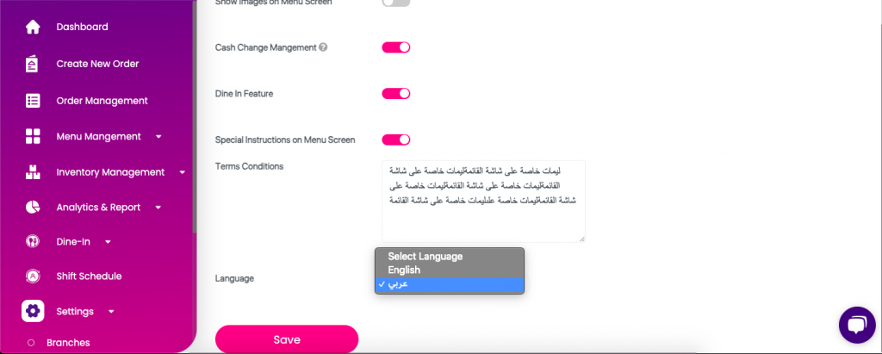The width and height of the screenshot is (882, 354).
Task: Disable the Cash Change Mangement toggle
Action: (396, 47)
